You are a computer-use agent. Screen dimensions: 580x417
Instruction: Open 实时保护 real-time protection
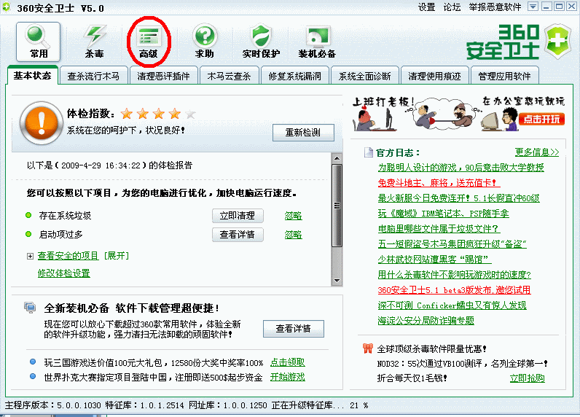tap(261, 36)
